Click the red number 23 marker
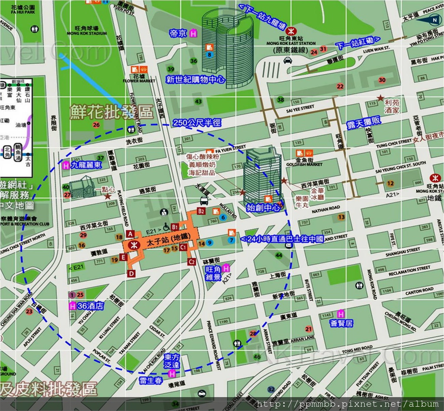444x411 pixels. point(29,312)
